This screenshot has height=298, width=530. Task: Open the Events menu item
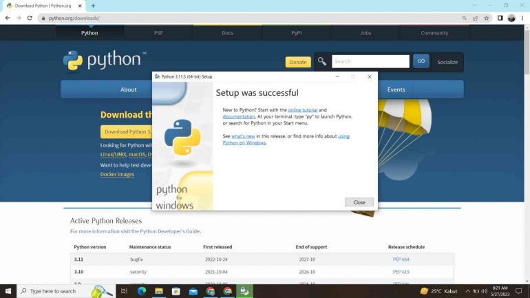click(396, 89)
